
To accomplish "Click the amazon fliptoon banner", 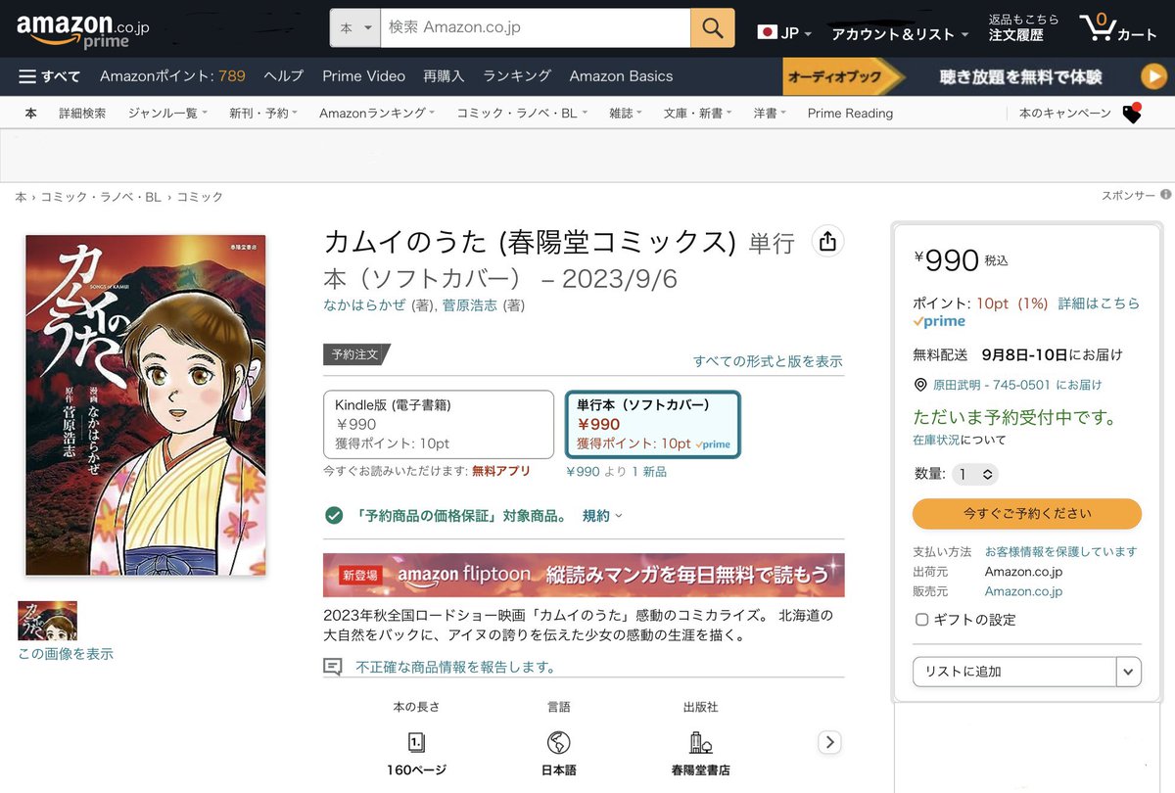I will point(584,575).
